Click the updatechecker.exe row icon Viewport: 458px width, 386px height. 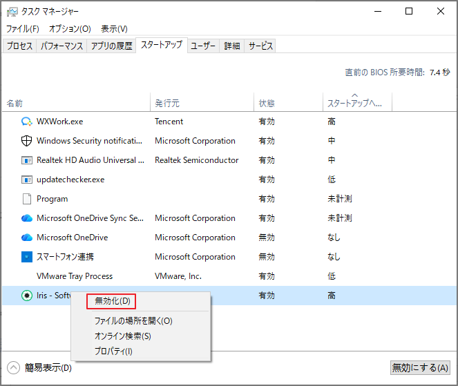pyautogui.click(x=26, y=180)
